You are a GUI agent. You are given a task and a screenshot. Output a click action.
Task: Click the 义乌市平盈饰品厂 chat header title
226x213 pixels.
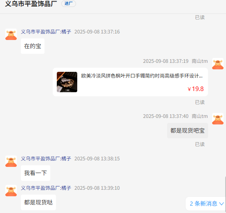[x=31, y=4]
